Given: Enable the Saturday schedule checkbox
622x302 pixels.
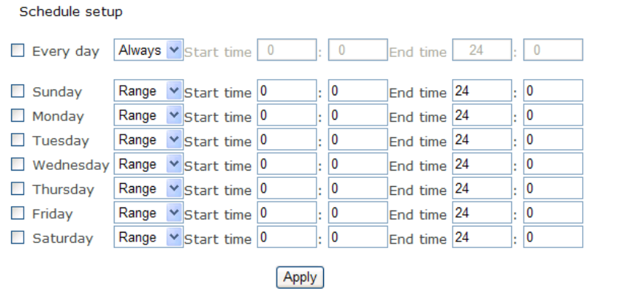Looking at the screenshot, I should point(18,238).
